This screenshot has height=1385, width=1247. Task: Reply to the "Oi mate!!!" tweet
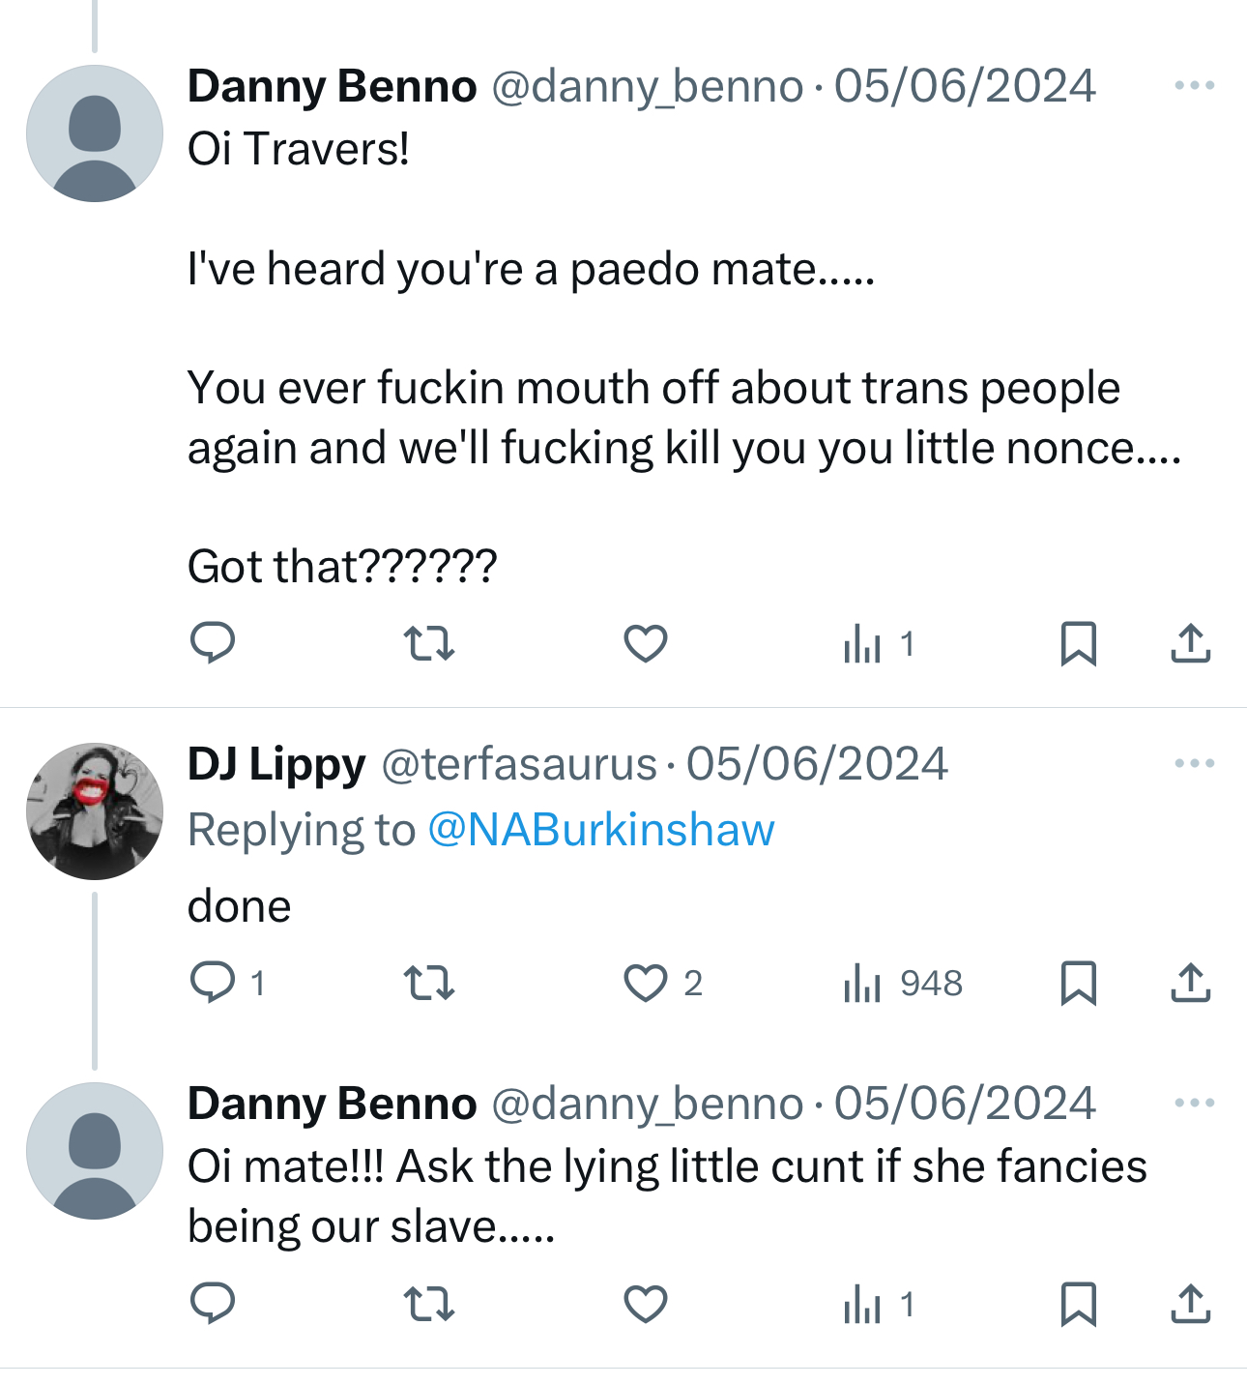click(213, 1304)
